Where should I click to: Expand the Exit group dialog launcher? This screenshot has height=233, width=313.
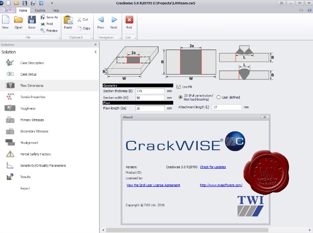click(135, 38)
